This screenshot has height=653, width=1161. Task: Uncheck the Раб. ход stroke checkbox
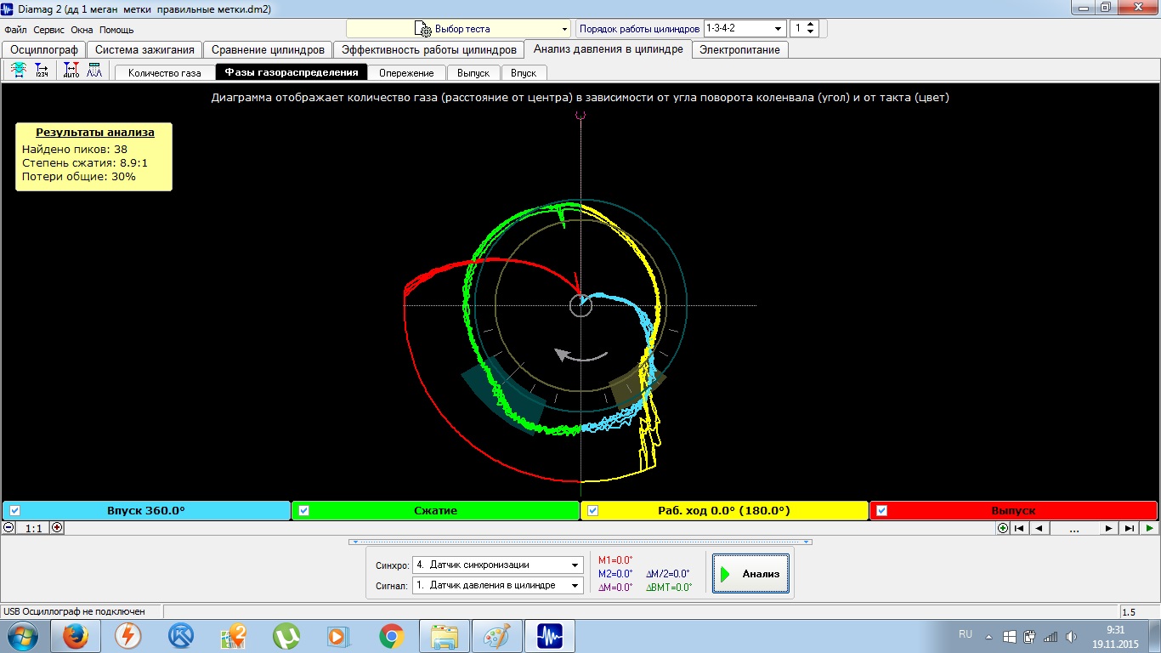click(x=593, y=510)
